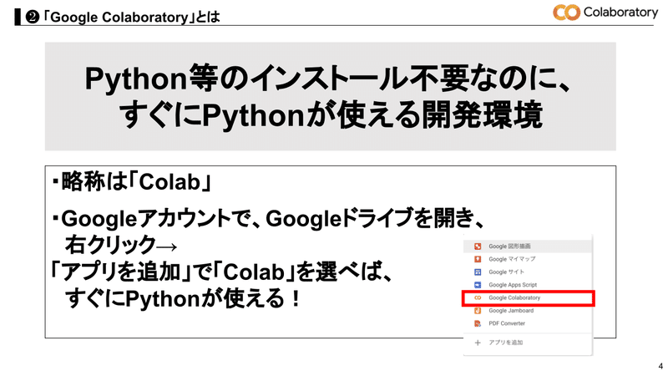This screenshot has width=668, height=376.
Task: Click the plus icon beside アプリを追加
Action: (478, 343)
